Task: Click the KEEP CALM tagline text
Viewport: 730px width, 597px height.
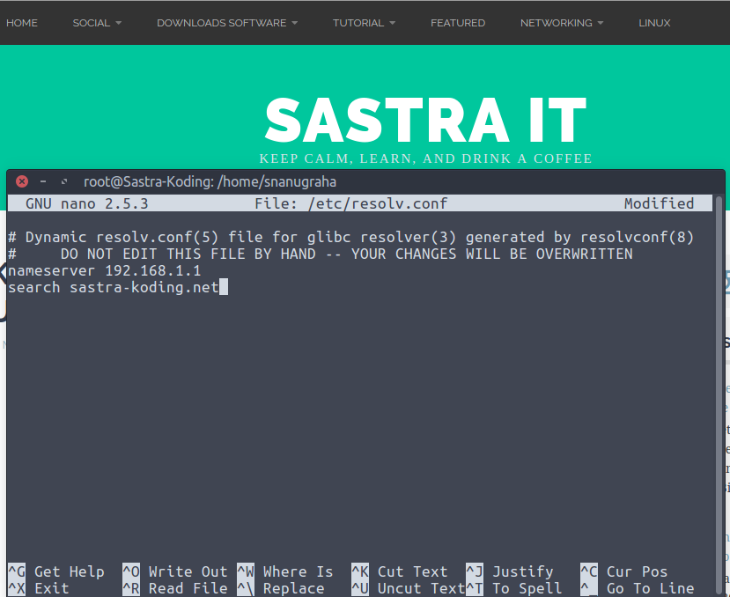Action: 425,158
